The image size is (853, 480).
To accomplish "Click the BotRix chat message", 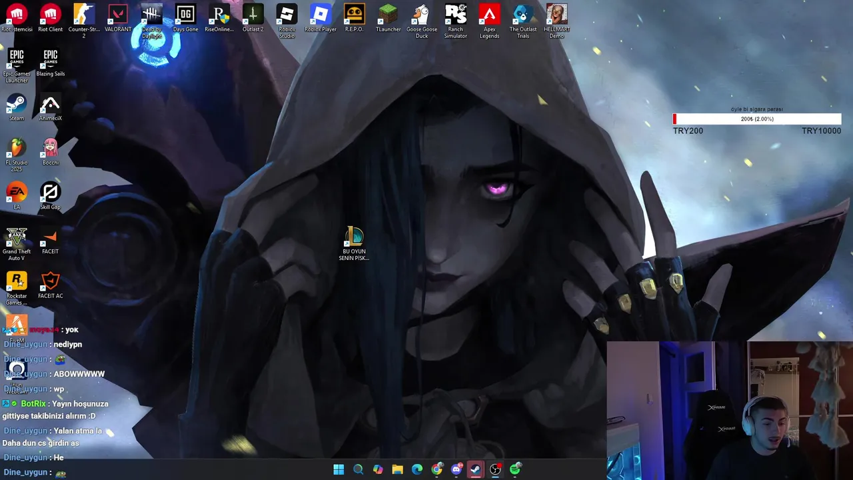I will click(x=55, y=410).
